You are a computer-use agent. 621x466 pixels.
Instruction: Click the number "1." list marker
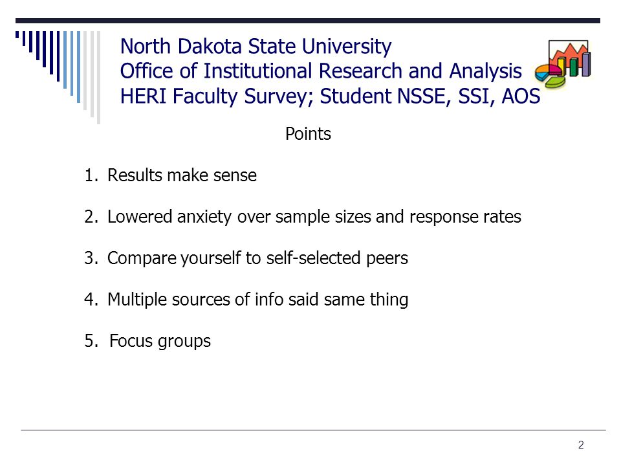click(91, 175)
